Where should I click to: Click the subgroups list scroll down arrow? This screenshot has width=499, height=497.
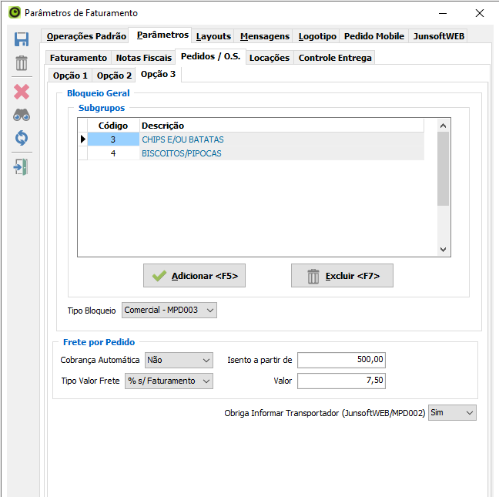click(x=443, y=250)
